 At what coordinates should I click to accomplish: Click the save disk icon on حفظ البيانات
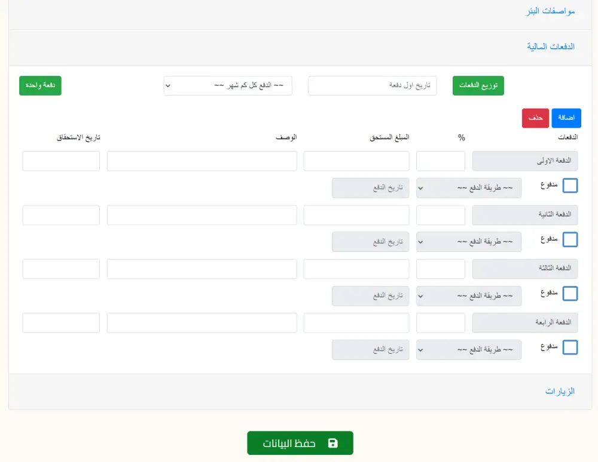tap(332, 443)
